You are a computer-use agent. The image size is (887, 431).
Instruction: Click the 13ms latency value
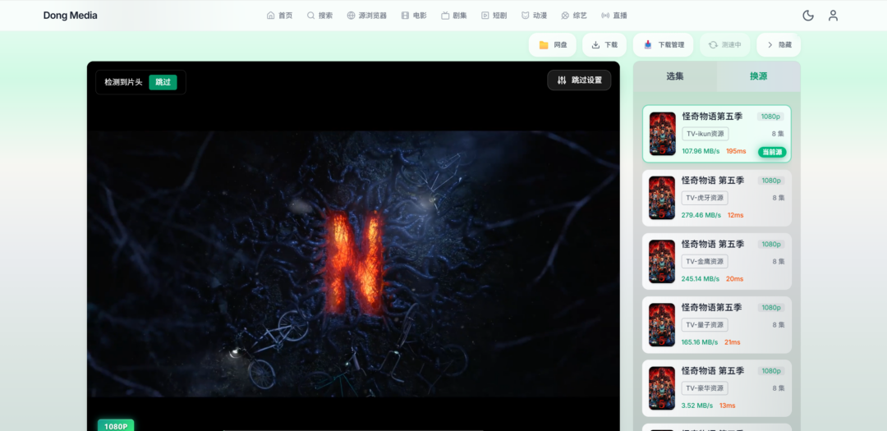[728, 406]
